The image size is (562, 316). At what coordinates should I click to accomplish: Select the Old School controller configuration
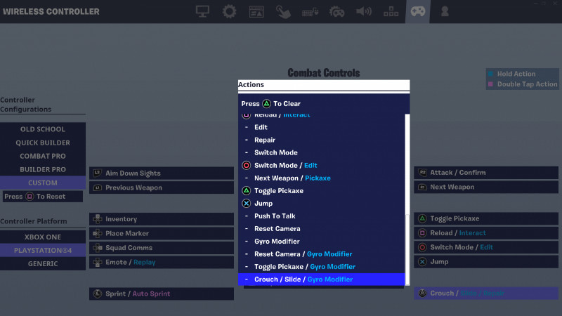click(x=43, y=129)
